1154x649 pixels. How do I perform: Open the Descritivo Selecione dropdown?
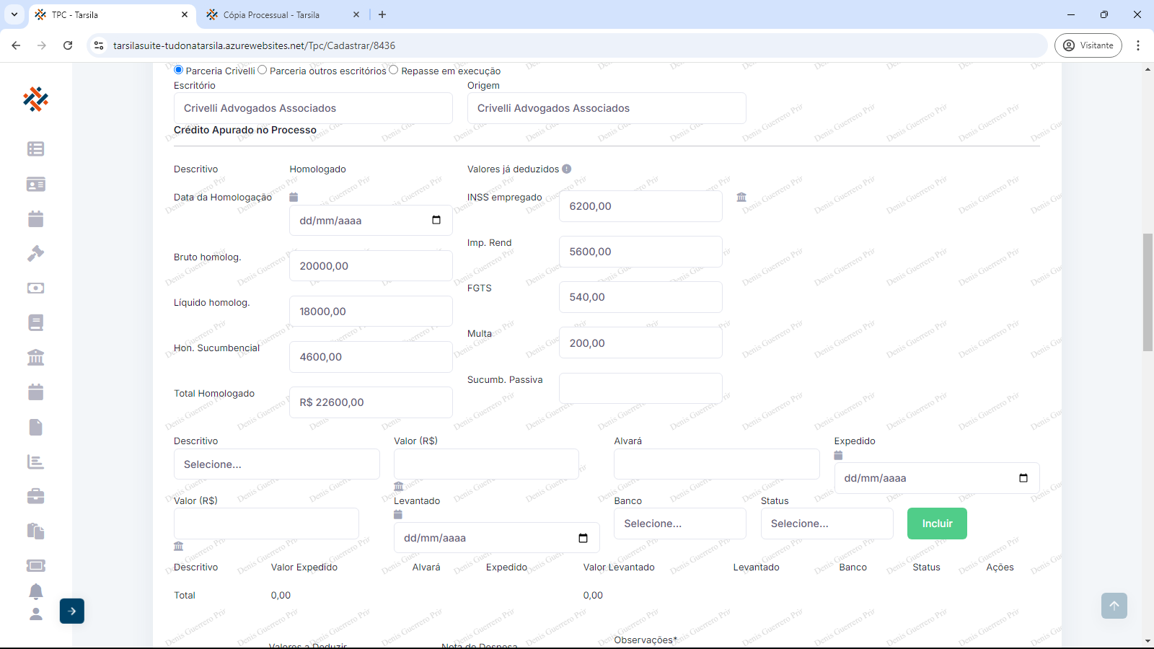point(276,464)
